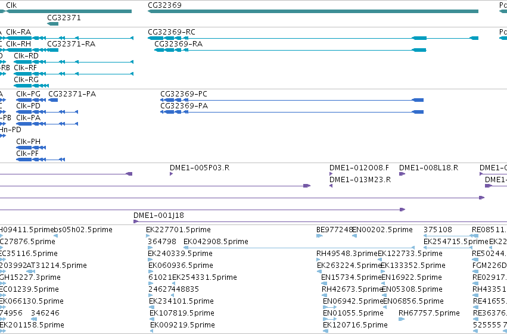This screenshot has width=507, height=334.
Task: Select the CG32369 gene name label
Action: 164,5
